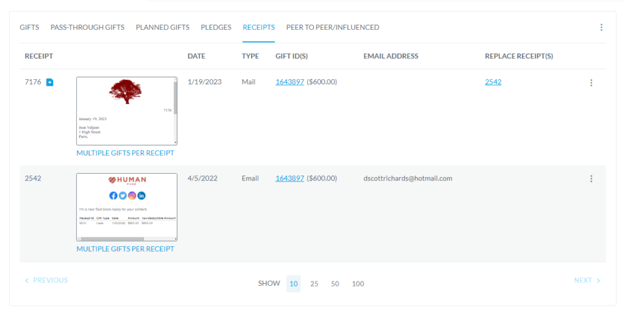
Task: Go to the Next page
Action: [x=587, y=280]
